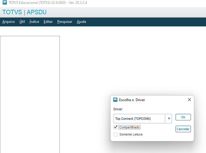This screenshot has height=153, width=206.
Task: Open the Editar menu
Action: click(x=48, y=22)
